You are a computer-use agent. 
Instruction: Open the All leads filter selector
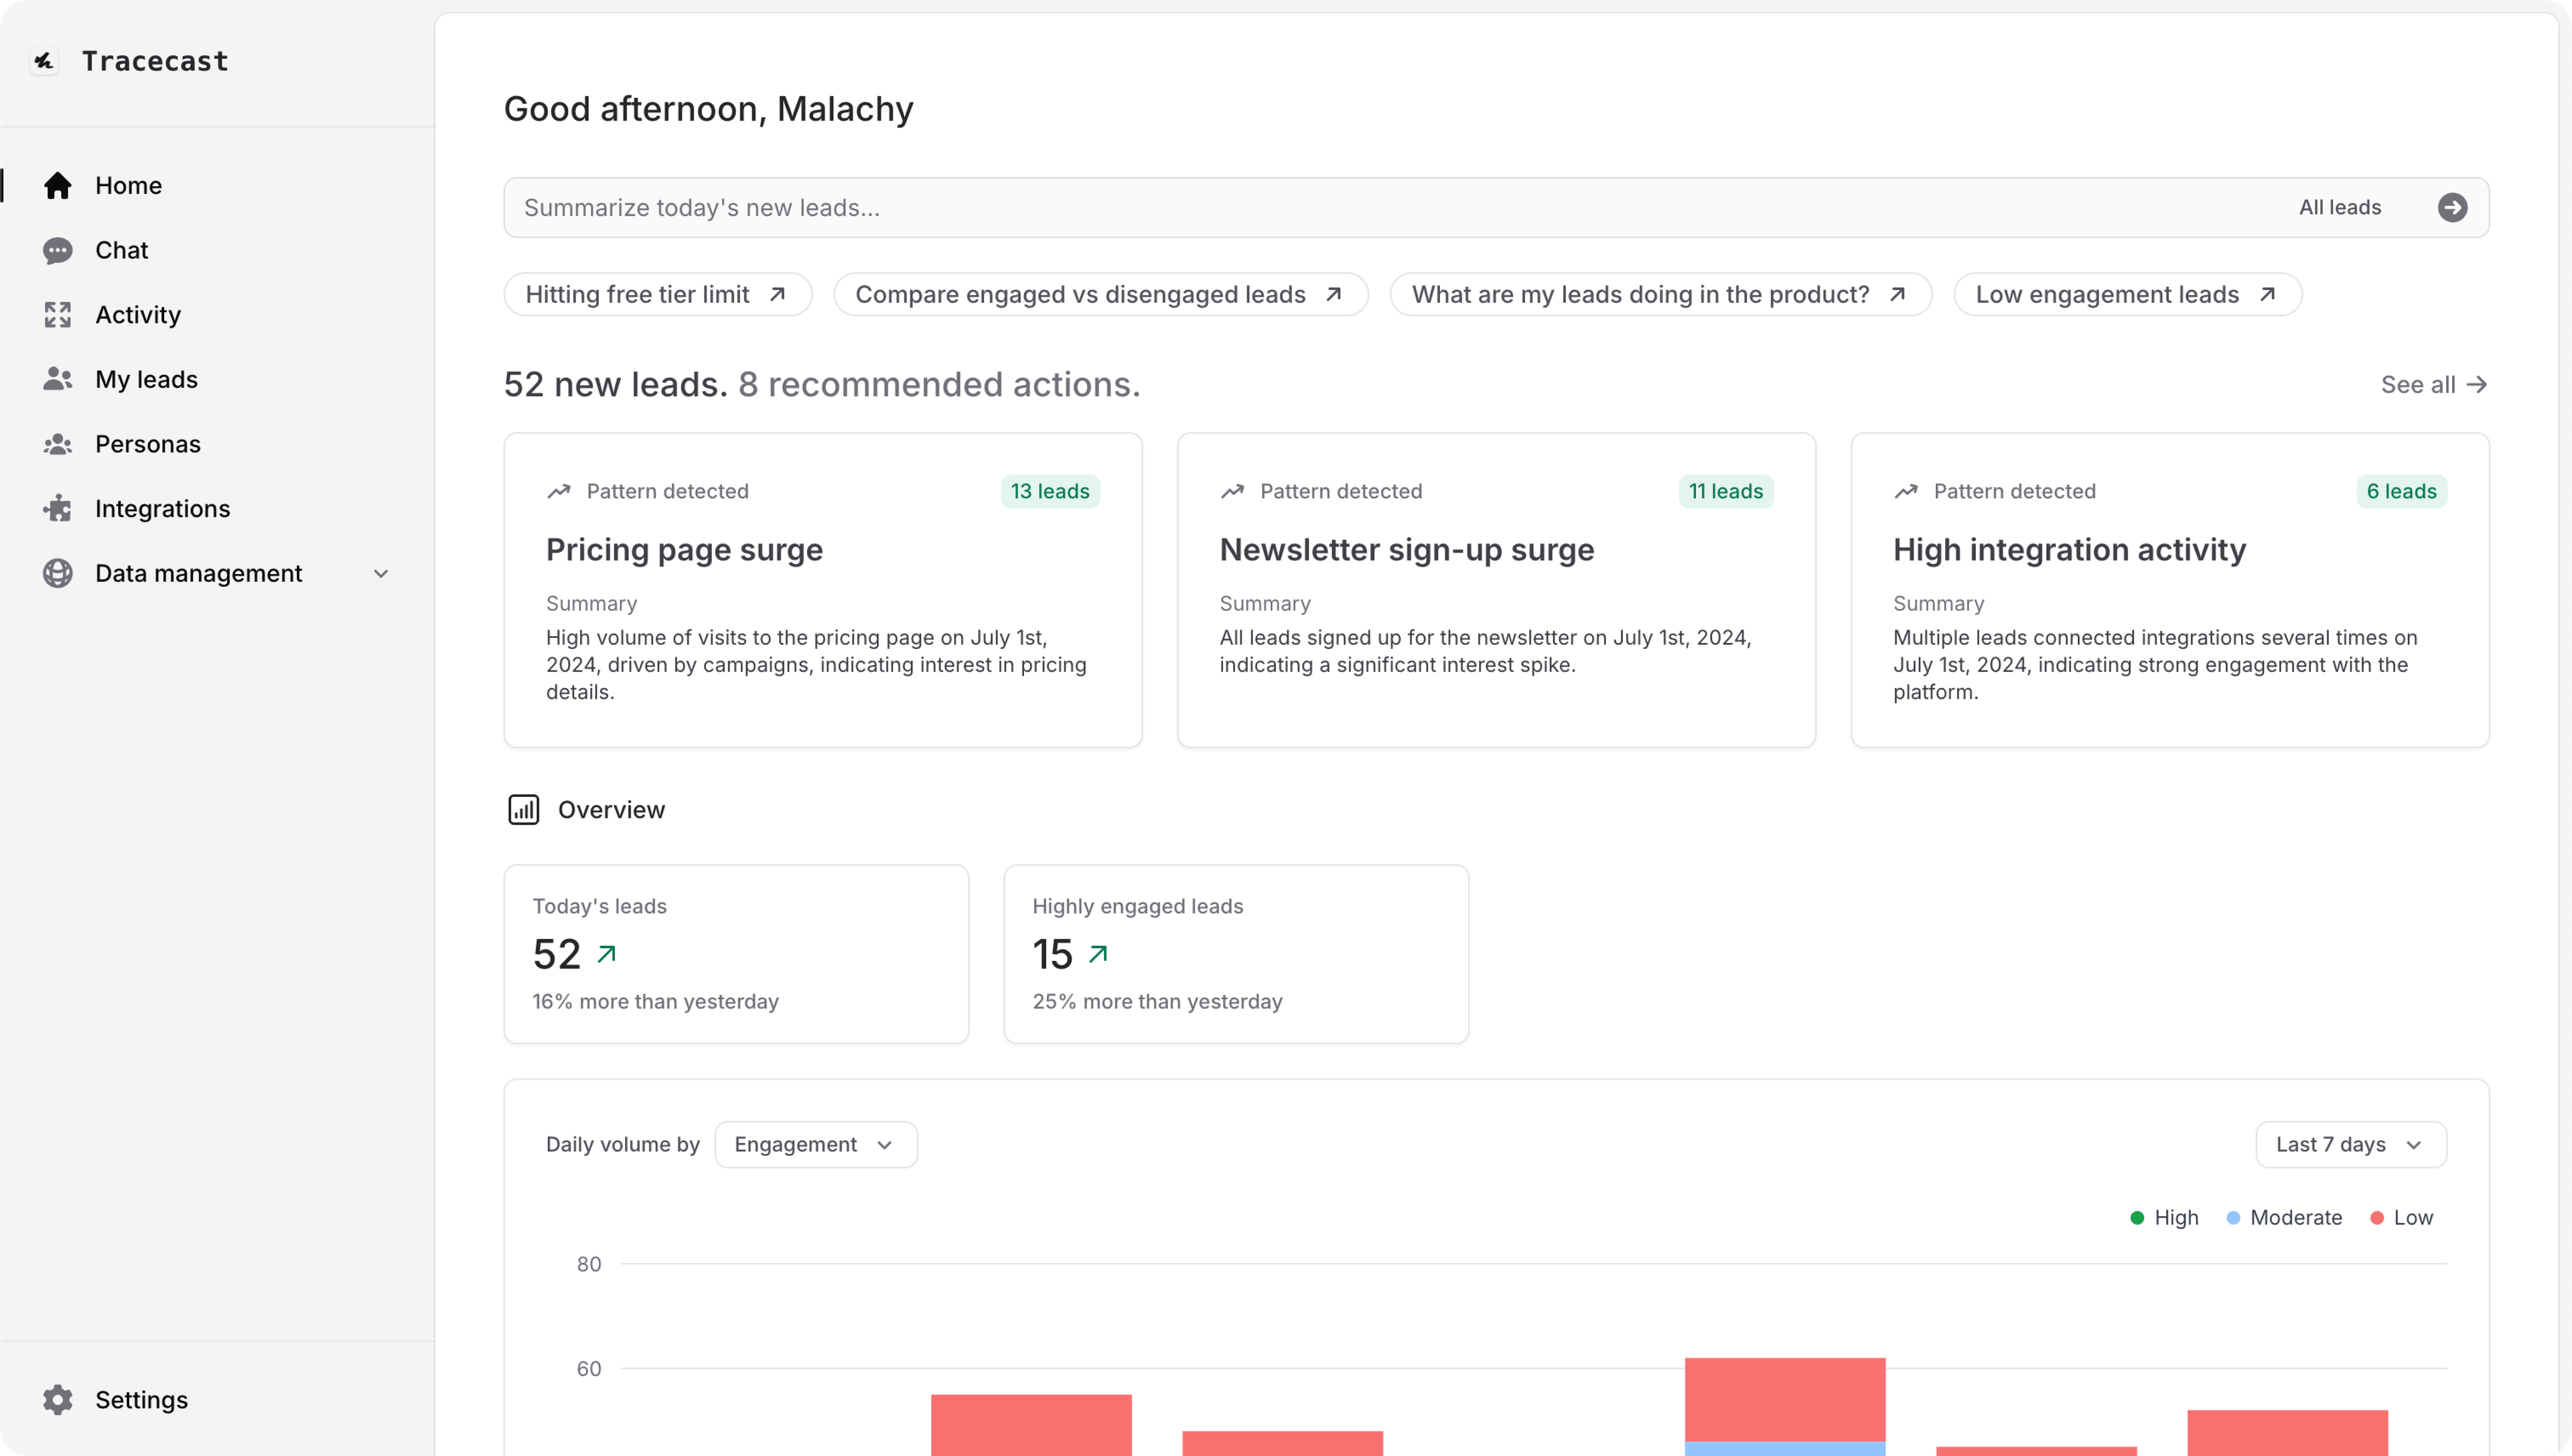click(x=2339, y=208)
